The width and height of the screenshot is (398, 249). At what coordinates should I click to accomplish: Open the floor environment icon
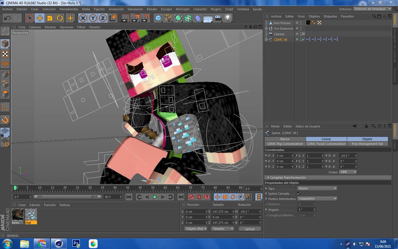pos(208,18)
